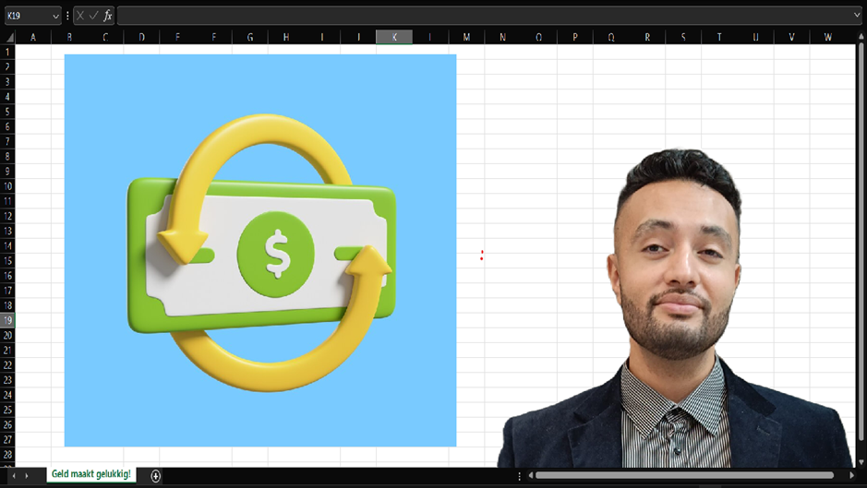Click the Insert Function fx icon

click(x=108, y=16)
